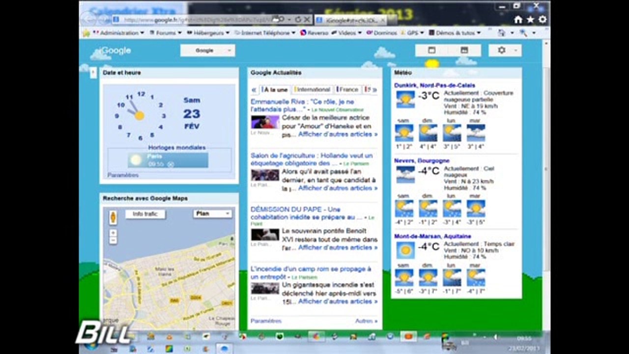Stop loading with the address bar X
629x354 pixels.
pyautogui.click(x=307, y=19)
